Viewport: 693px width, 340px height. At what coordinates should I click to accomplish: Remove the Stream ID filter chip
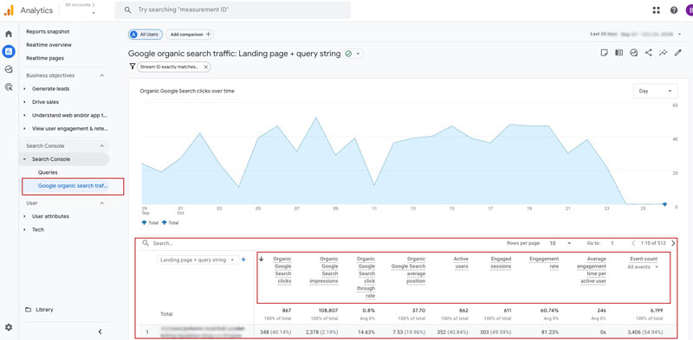coord(205,67)
